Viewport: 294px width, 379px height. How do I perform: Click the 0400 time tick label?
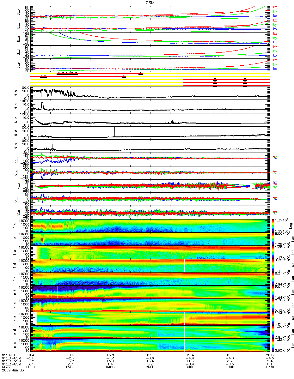coord(110,367)
